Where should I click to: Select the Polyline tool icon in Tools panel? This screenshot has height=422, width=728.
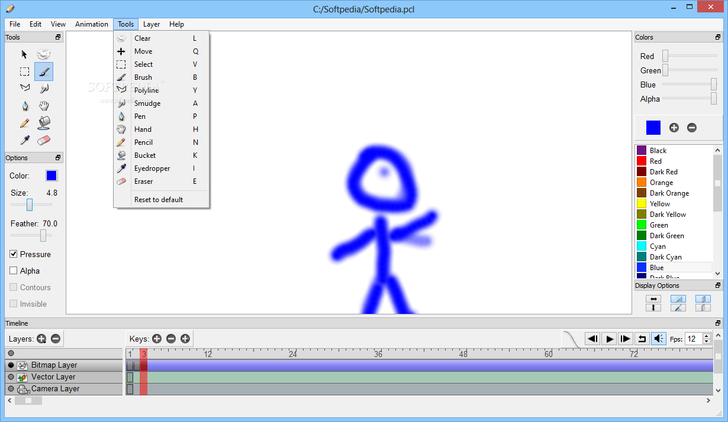point(24,87)
